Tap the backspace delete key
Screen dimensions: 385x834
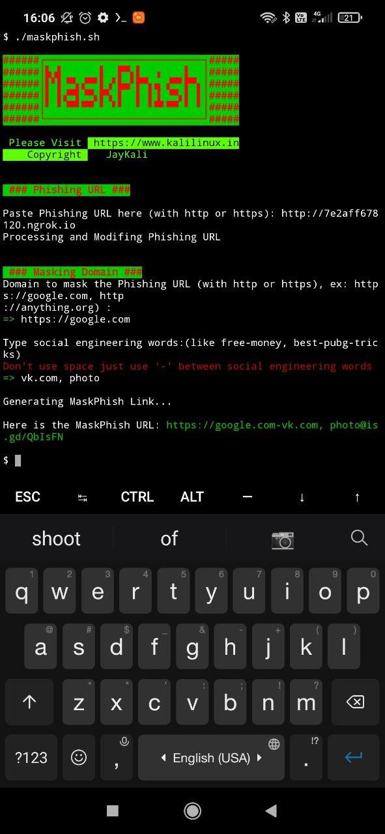355,702
